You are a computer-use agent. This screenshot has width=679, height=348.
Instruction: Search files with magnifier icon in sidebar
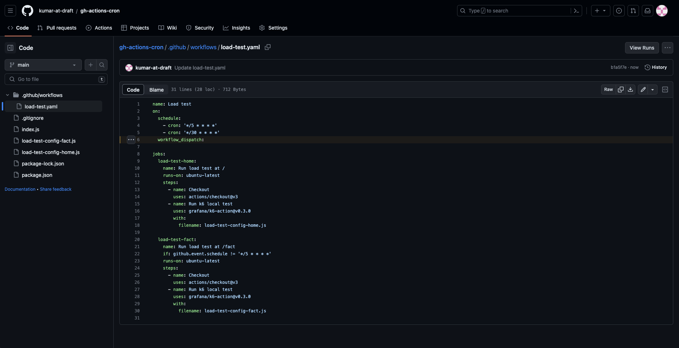(102, 65)
